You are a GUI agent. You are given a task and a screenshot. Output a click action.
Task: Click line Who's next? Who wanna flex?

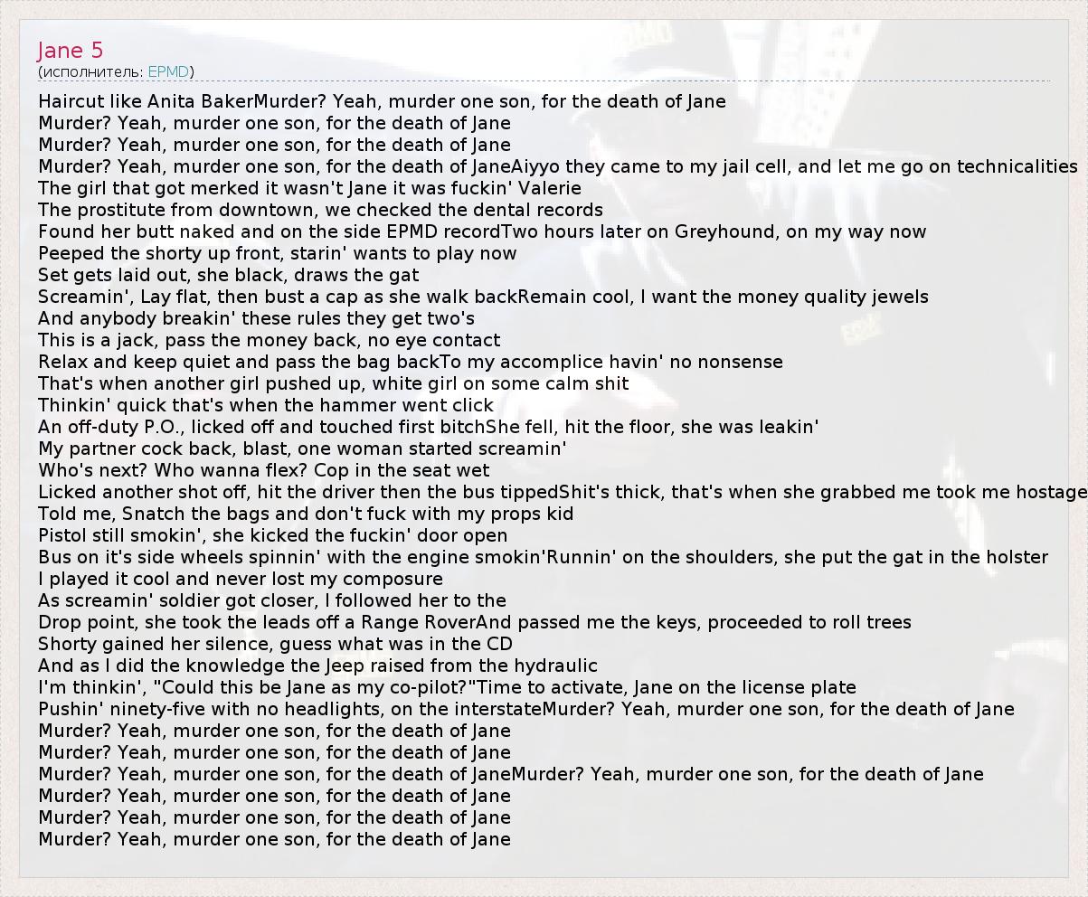(263, 470)
